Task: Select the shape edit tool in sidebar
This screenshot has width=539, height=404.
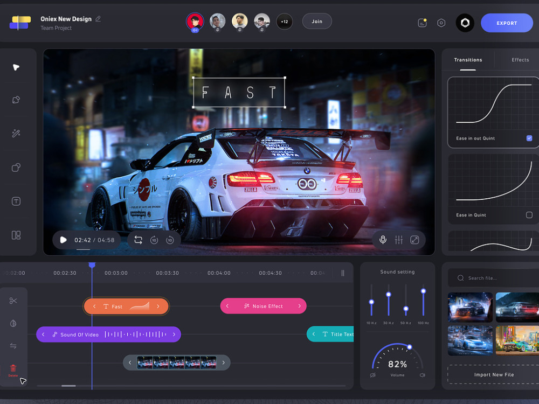Action: pyautogui.click(x=16, y=100)
